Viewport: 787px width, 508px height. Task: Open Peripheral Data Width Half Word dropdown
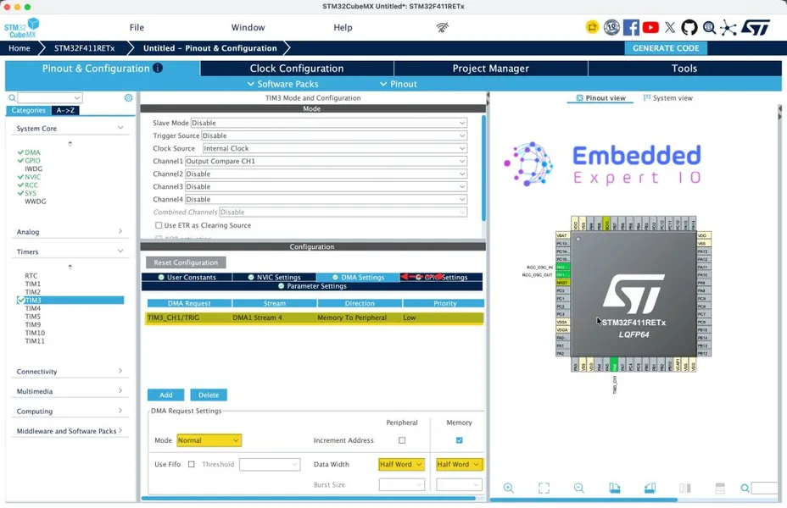tap(401, 465)
